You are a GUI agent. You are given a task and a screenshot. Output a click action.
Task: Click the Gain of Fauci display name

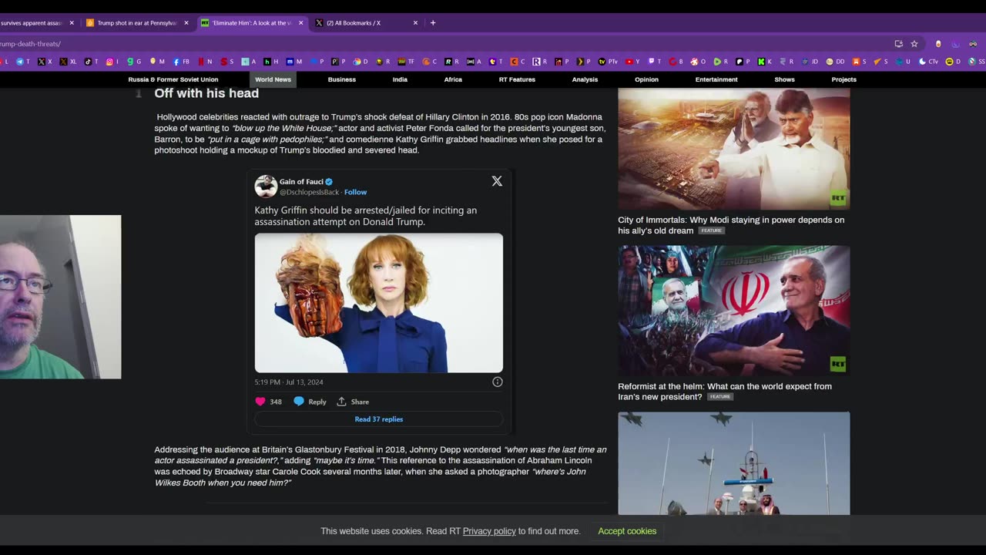click(301, 182)
